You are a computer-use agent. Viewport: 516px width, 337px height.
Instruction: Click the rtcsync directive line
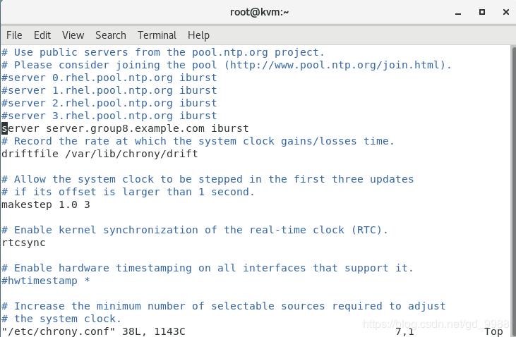coord(23,243)
